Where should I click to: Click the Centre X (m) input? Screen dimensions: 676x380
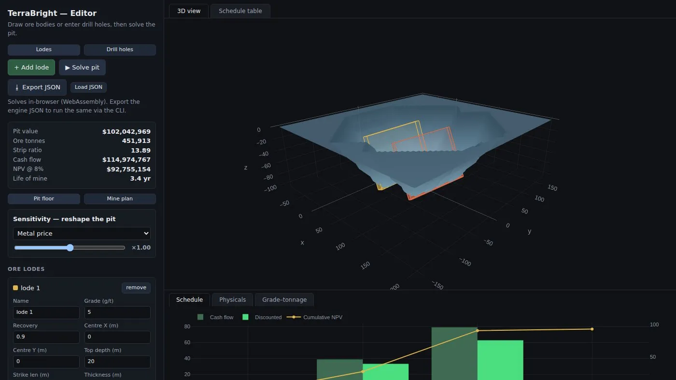(x=117, y=337)
